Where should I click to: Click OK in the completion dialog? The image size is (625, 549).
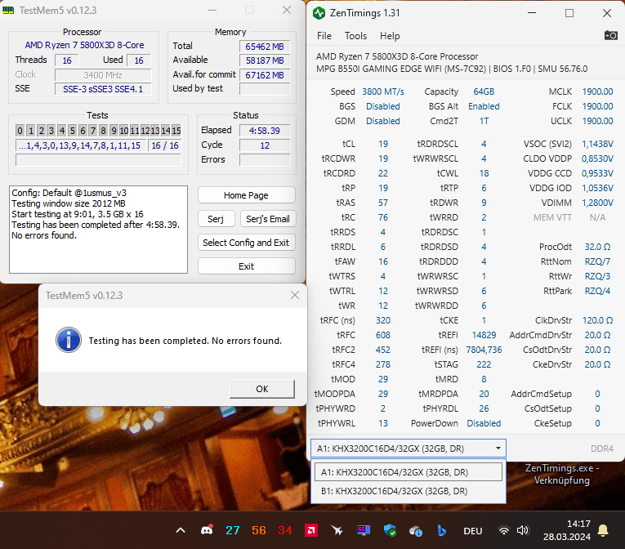click(262, 389)
